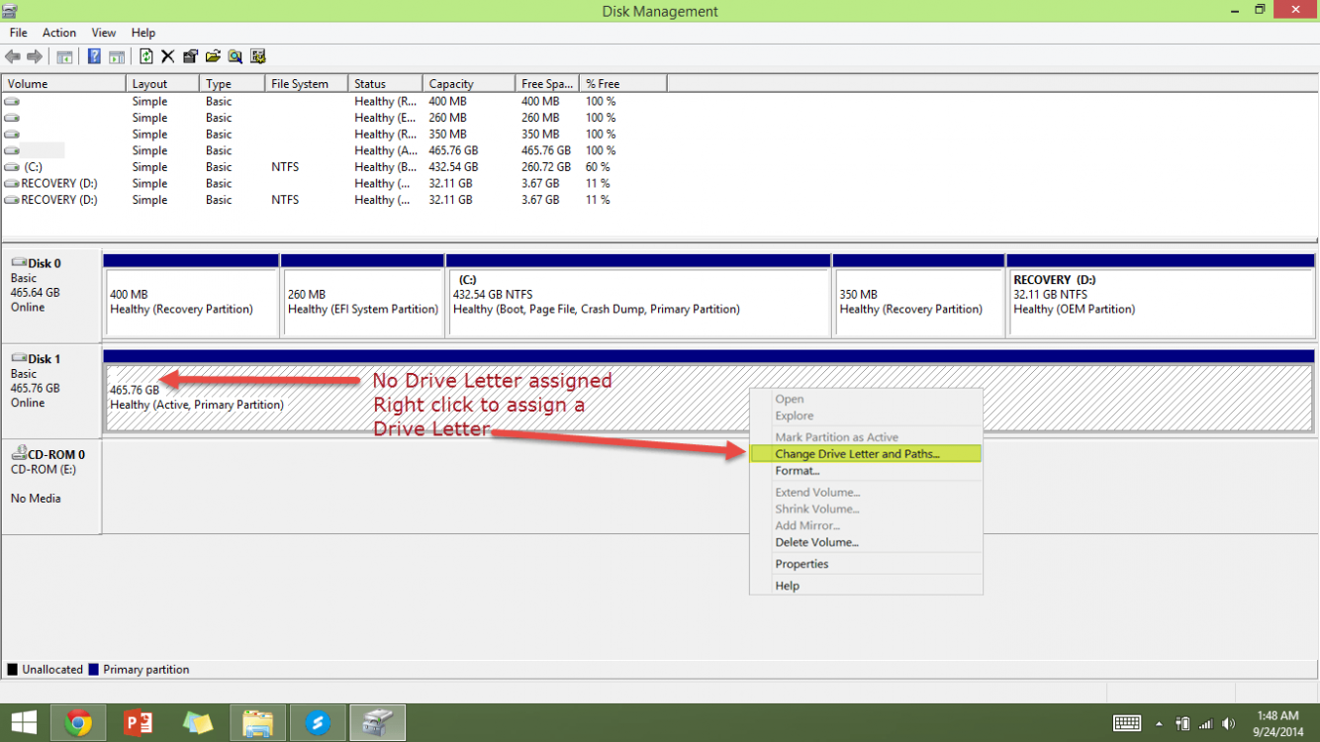This screenshot has height=742, width=1320.
Task: Toggle the Show/Hide Console Tree icon
Action: click(64, 56)
